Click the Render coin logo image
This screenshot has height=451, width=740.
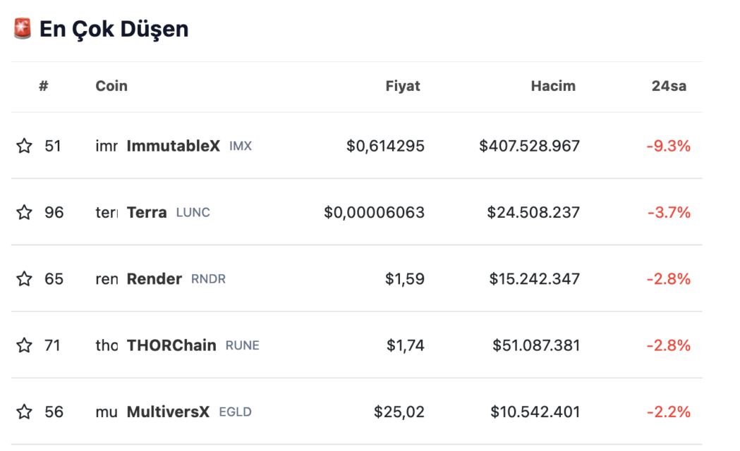click(x=107, y=279)
